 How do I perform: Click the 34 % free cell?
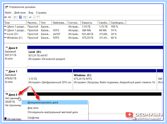(x=114, y=34)
